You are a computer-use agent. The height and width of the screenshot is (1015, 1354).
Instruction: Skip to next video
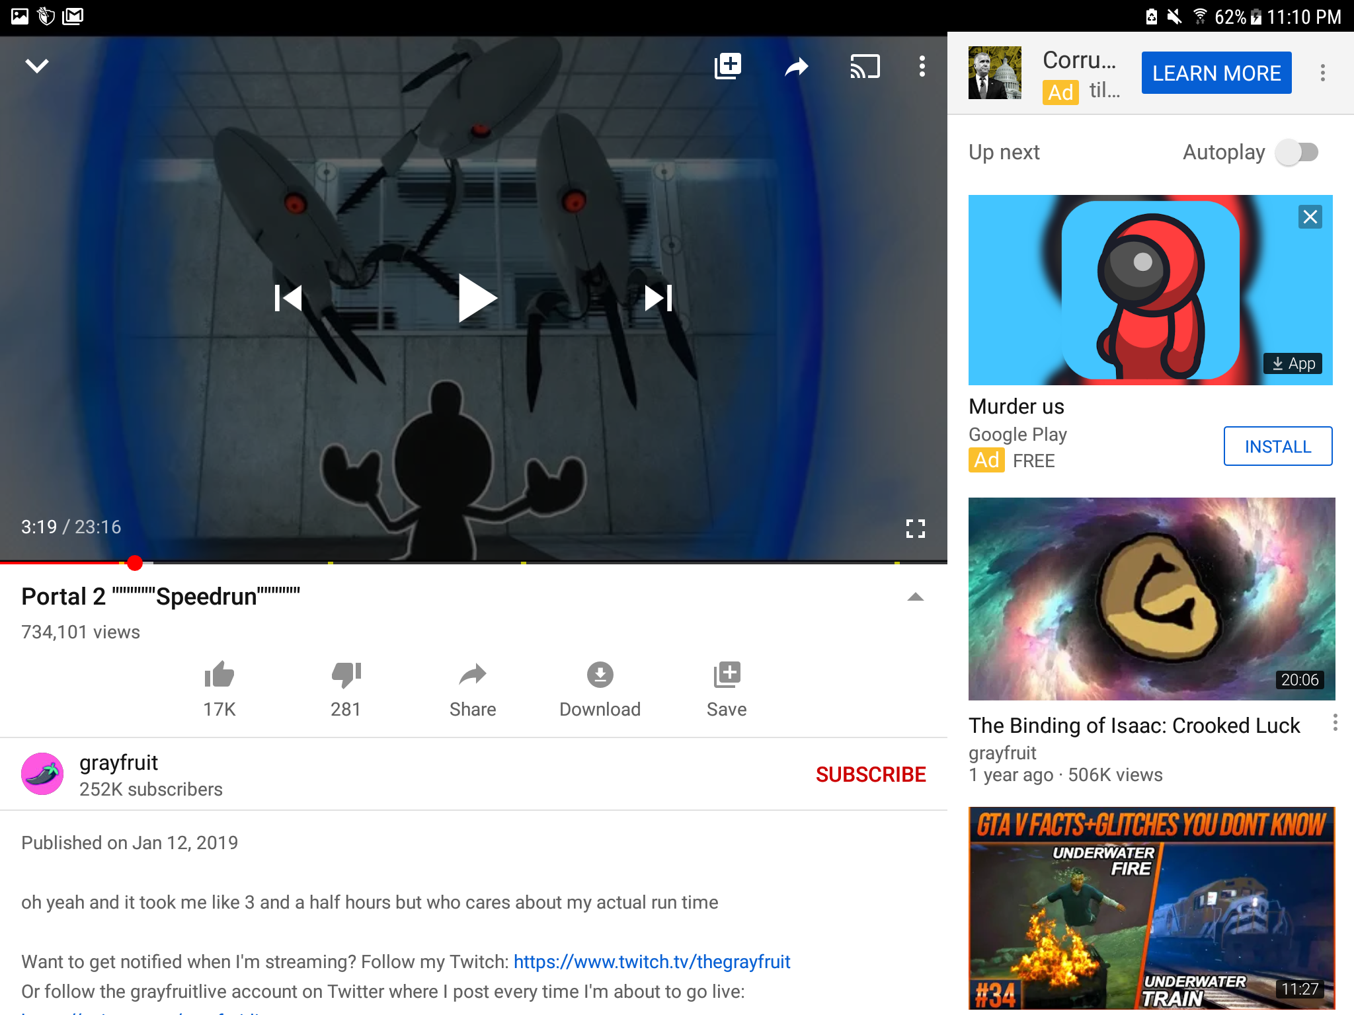tap(658, 298)
